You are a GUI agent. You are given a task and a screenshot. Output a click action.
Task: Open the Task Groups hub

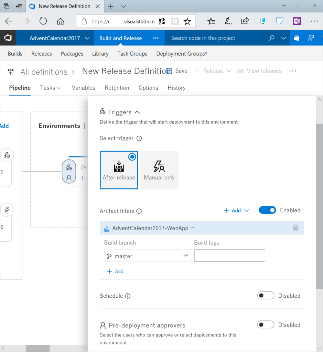(132, 54)
